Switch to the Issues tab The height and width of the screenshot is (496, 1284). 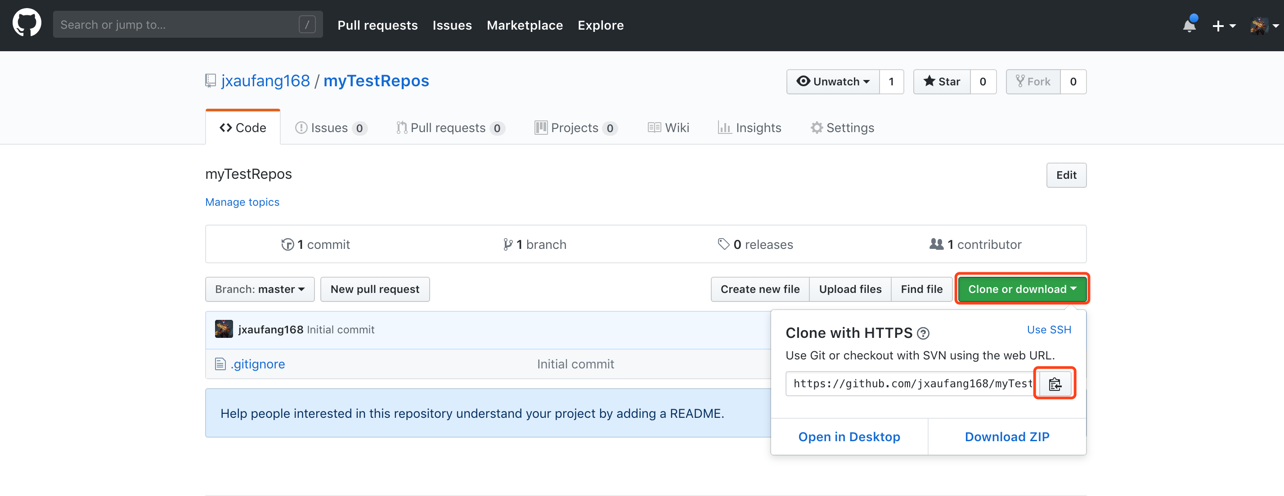coord(330,128)
